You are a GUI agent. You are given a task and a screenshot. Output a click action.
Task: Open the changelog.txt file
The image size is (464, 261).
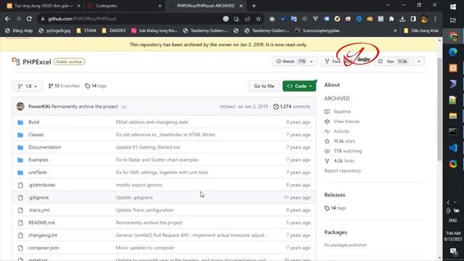coord(43,235)
